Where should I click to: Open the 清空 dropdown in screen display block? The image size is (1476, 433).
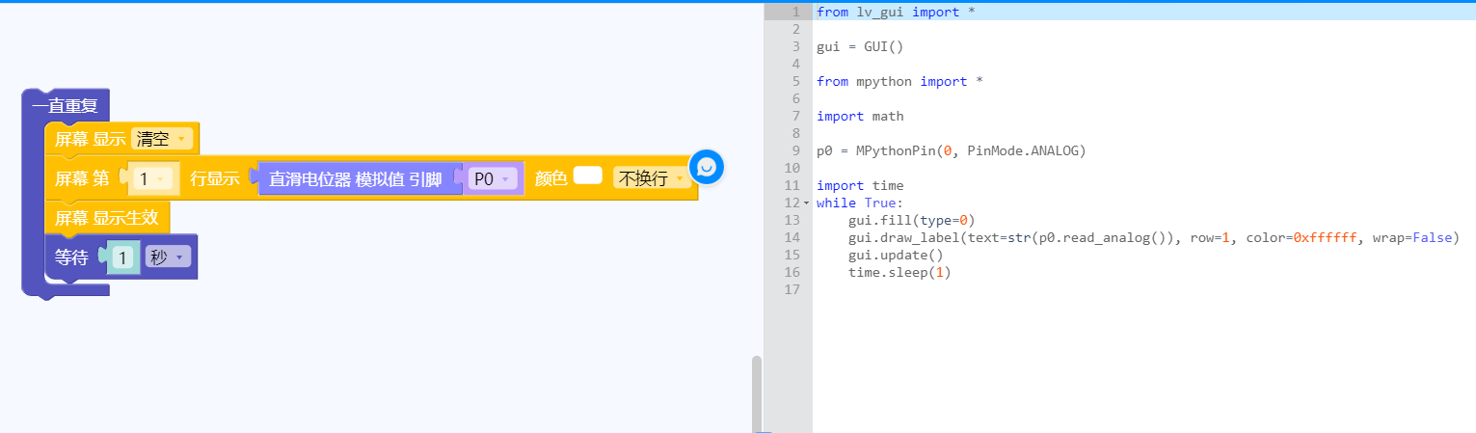tap(161, 139)
